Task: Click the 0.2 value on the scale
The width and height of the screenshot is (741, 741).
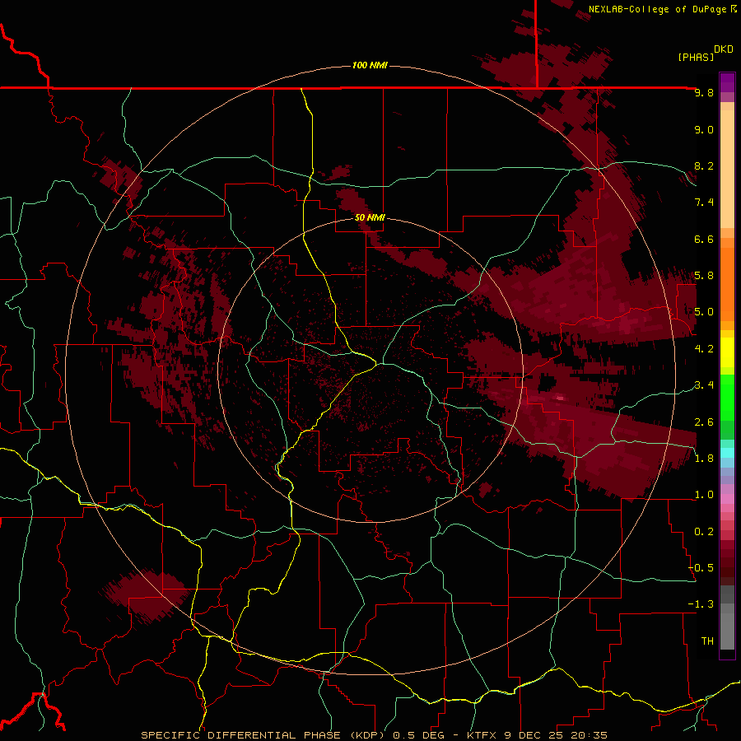Action: 704,532
